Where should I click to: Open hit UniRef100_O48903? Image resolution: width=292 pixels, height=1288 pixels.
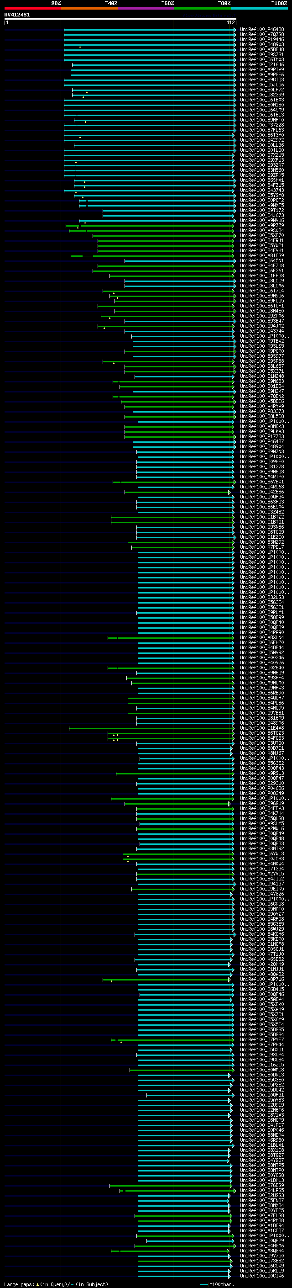(262, 44)
